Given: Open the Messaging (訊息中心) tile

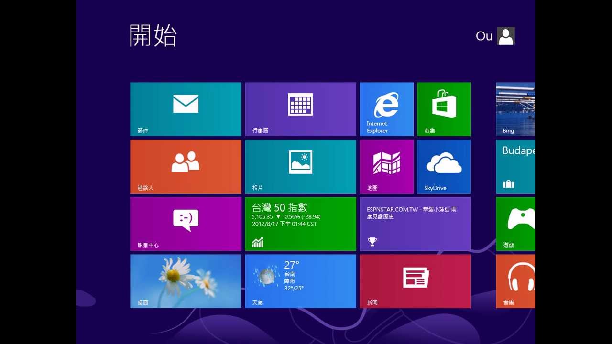Looking at the screenshot, I should point(186,224).
